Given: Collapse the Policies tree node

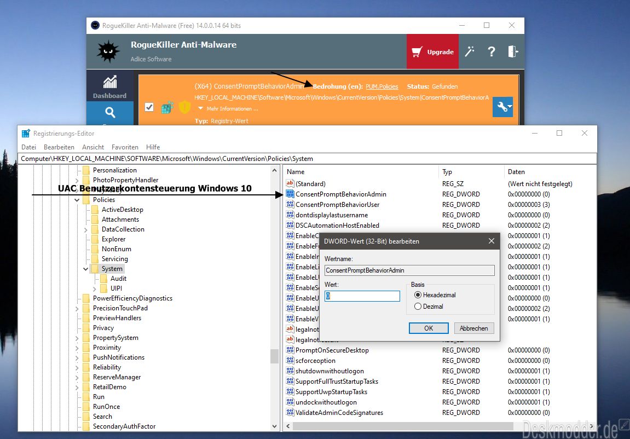Looking at the screenshot, I should 77,200.
